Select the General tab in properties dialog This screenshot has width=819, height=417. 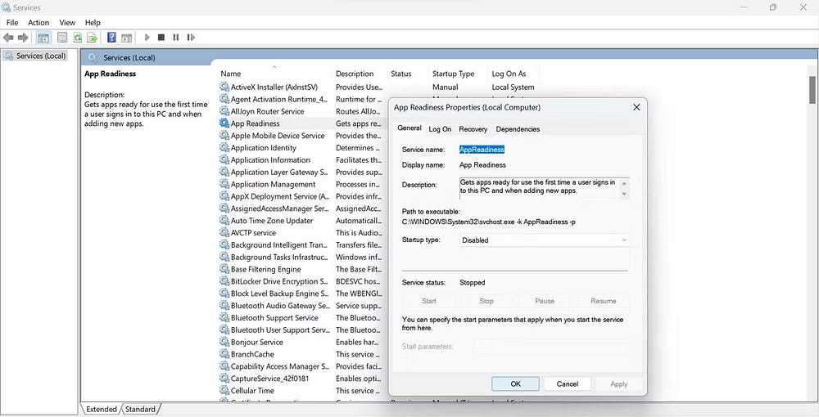[409, 128]
